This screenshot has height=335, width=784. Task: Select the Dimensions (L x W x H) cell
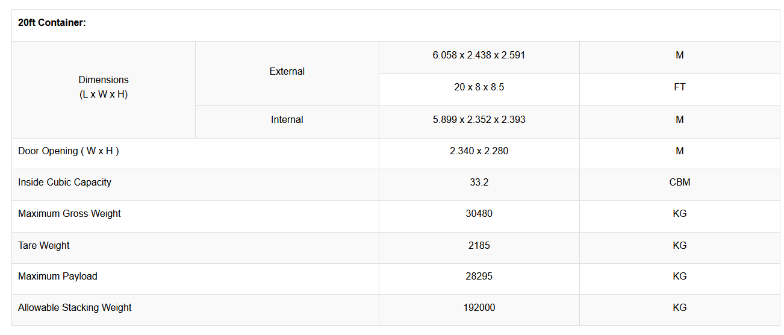(104, 87)
